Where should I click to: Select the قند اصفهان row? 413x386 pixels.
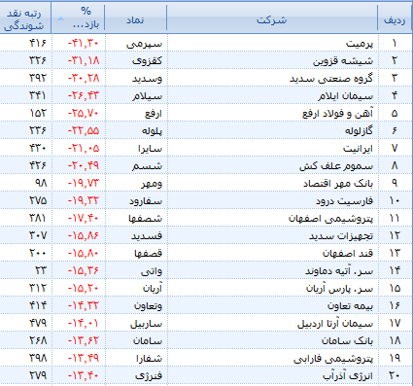coord(206,253)
